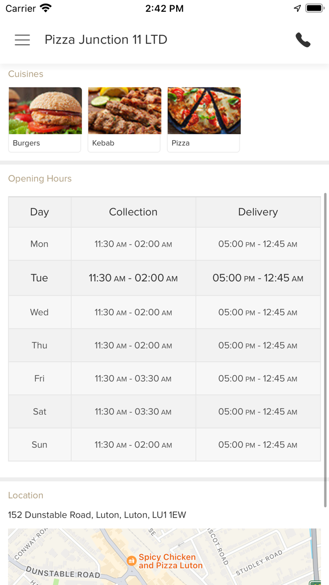Screen dimensions: 329x585
Task: Click the Pizza Junction 11 LTD title
Action: click(x=106, y=40)
